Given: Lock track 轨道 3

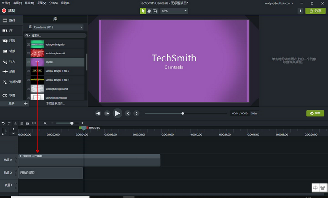Looking at the screenshot, I should coord(15,162).
